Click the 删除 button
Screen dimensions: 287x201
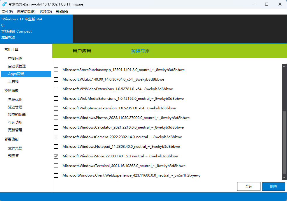(x=273, y=186)
